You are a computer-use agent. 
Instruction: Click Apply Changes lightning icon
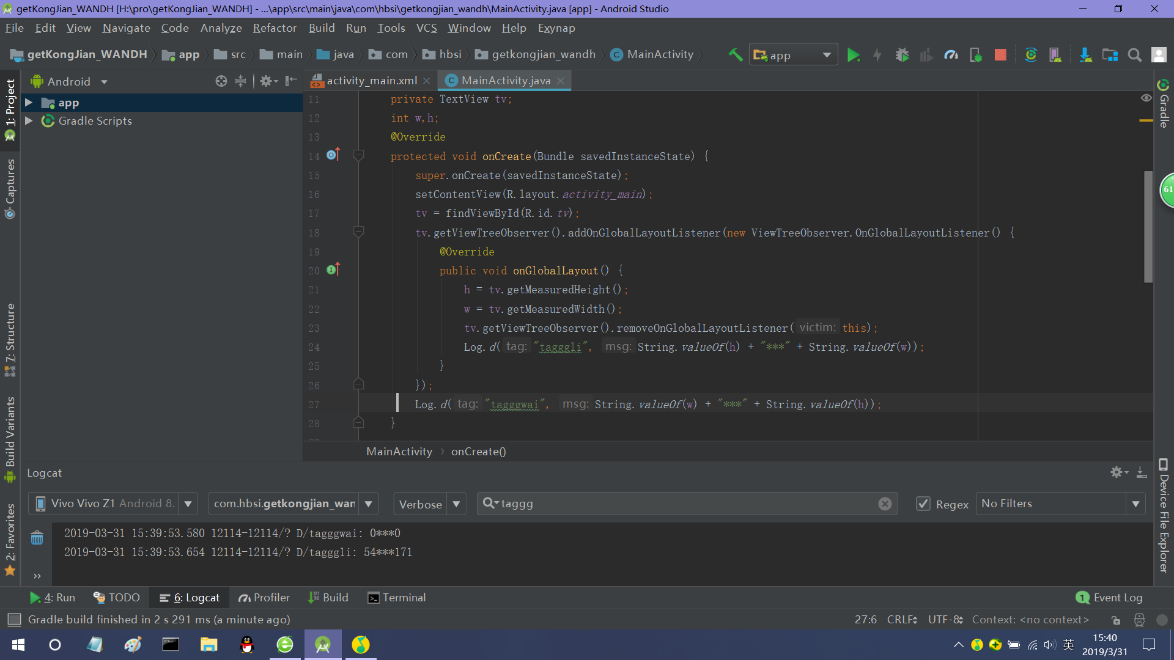(877, 55)
